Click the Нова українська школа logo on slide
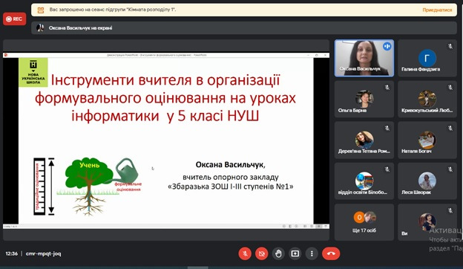The height and width of the screenshot is (269, 463). 33,72
